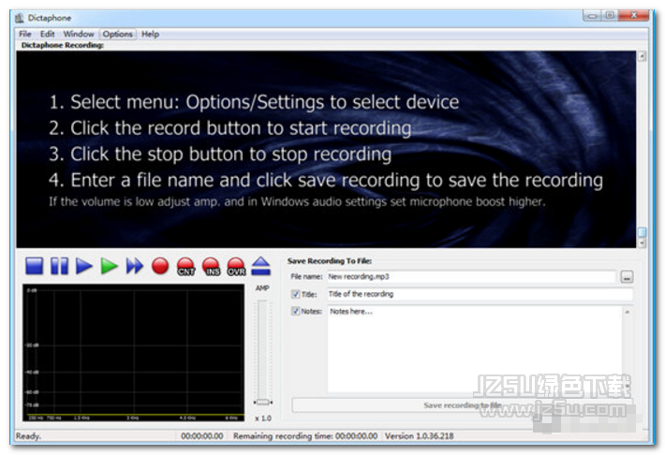The height and width of the screenshot is (455, 665).
Task: Click the green Play button
Action: tap(109, 266)
